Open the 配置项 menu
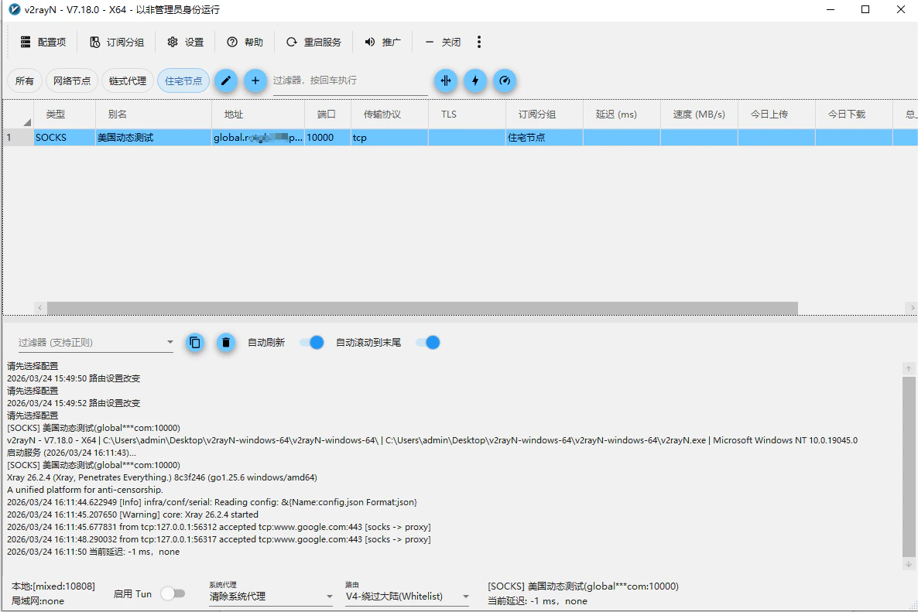The width and height of the screenshot is (918, 612). 43,42
